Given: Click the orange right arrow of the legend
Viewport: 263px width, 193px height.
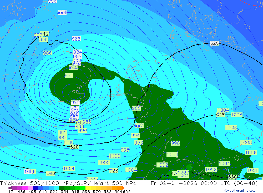Looking at the screenshot, I should click(123, 188).
